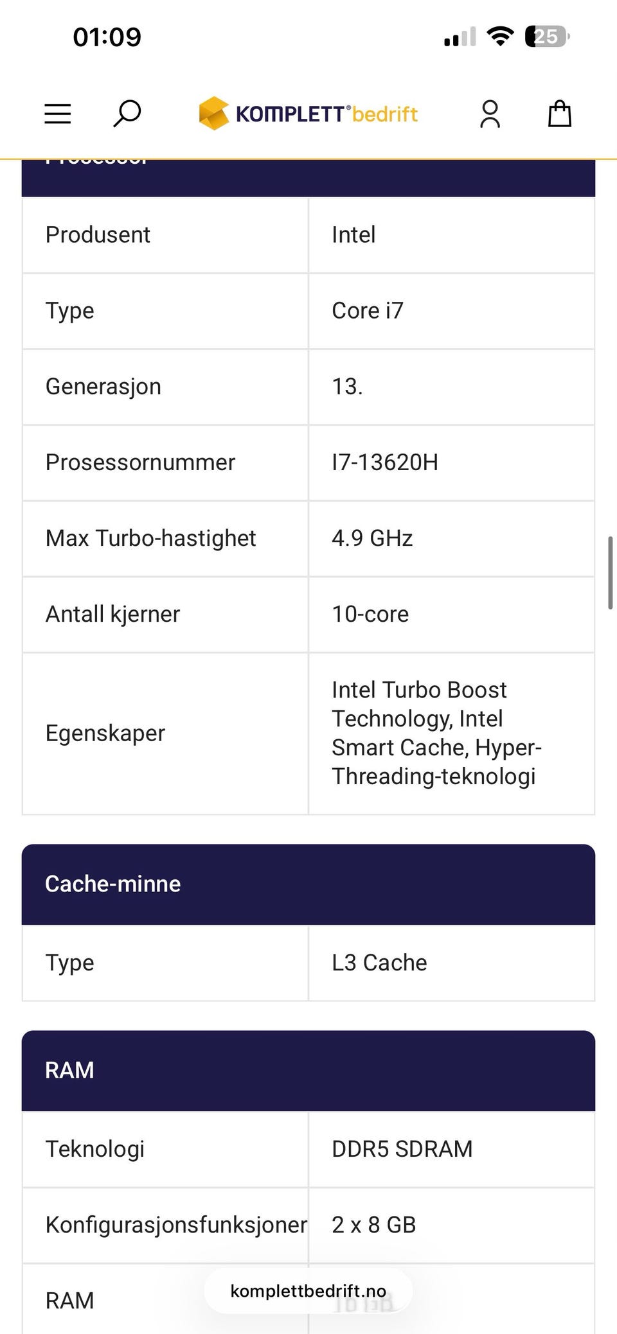This screenshot has height=1334, width=617.
Task: Tap the page scrollbar handle
Action: (610, 572)
